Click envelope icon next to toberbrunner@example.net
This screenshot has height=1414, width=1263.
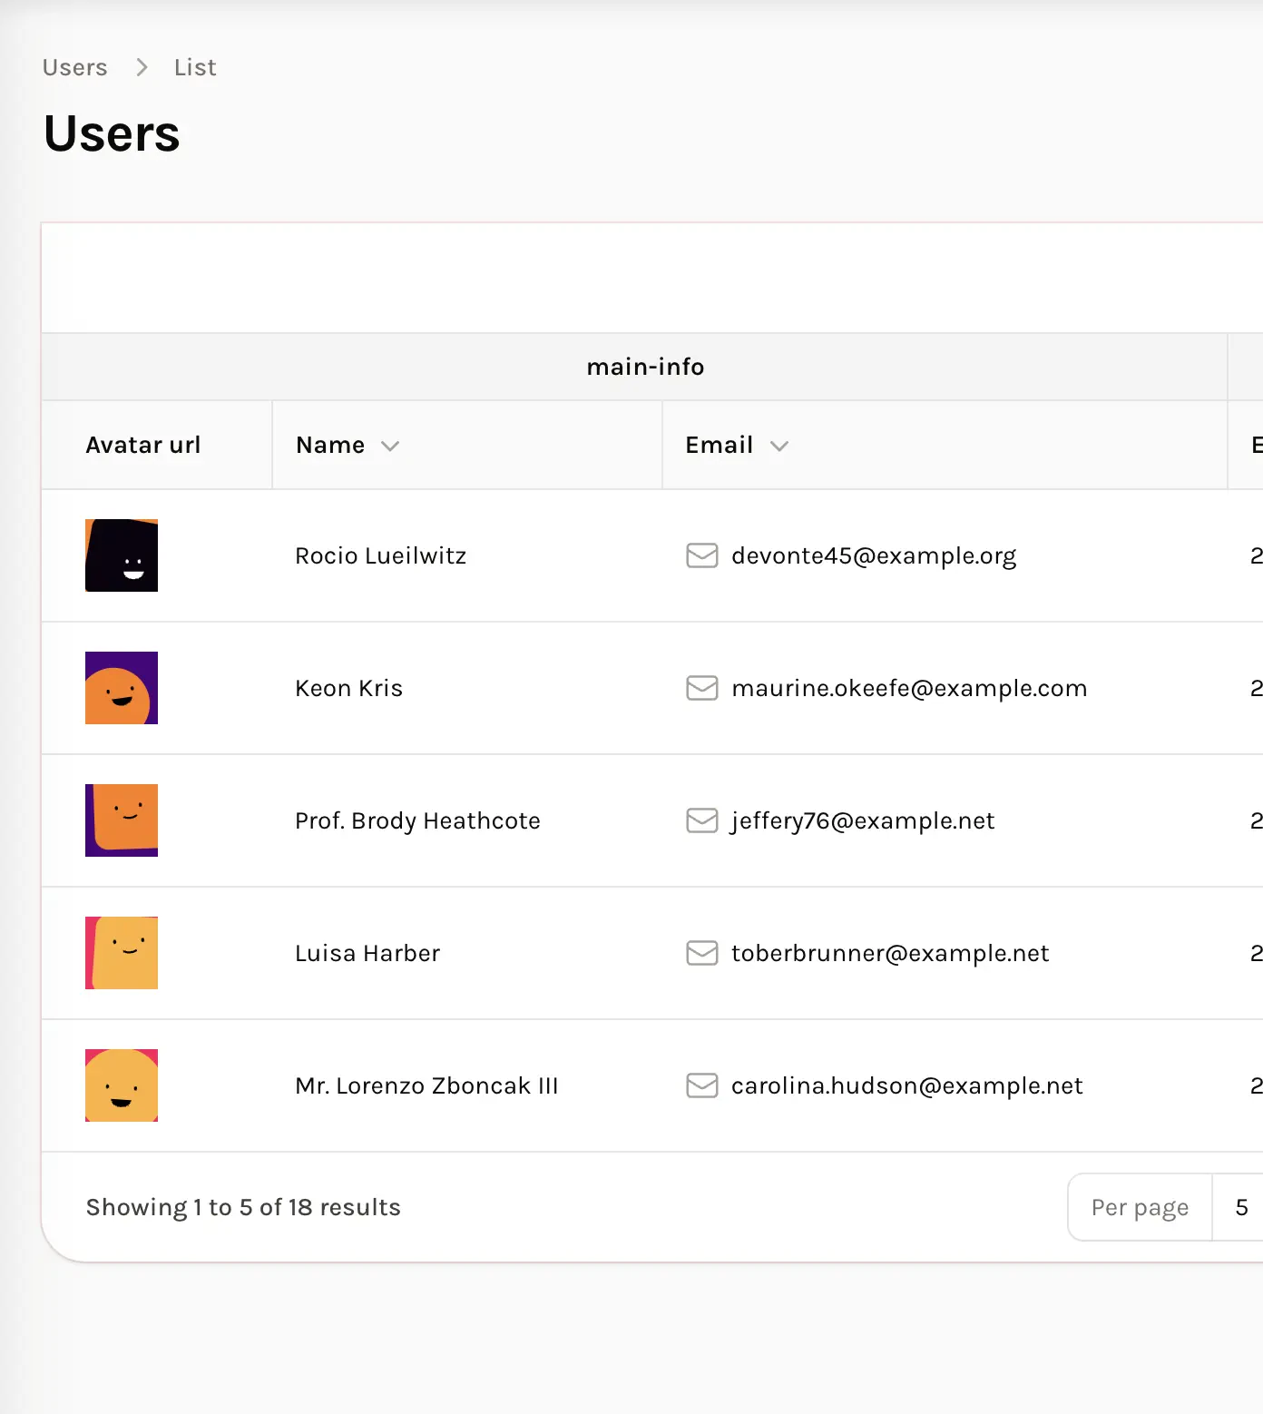pyautogui.click(x=701, y=953)
